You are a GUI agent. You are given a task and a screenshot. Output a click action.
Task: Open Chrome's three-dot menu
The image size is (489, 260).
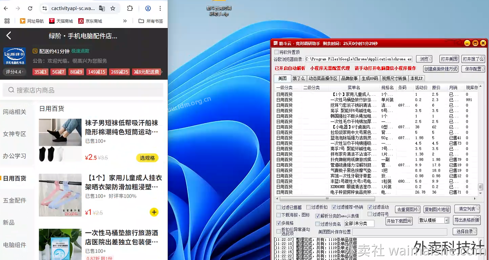pos(160,8)
